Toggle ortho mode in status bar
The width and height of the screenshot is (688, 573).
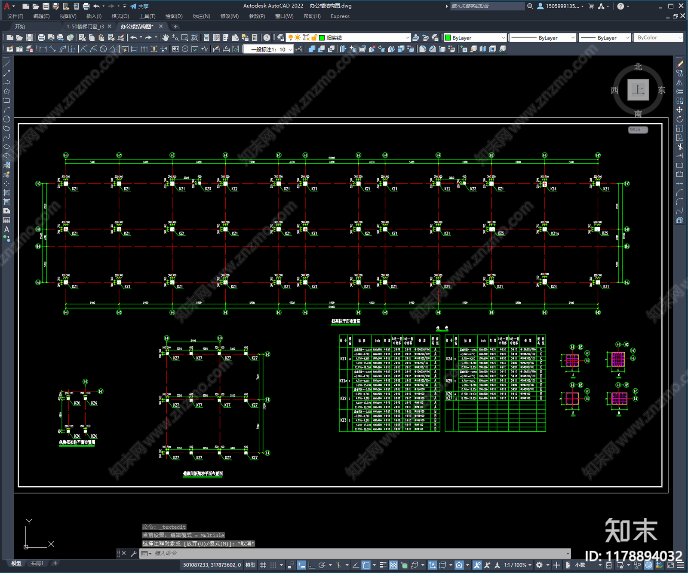311,565
